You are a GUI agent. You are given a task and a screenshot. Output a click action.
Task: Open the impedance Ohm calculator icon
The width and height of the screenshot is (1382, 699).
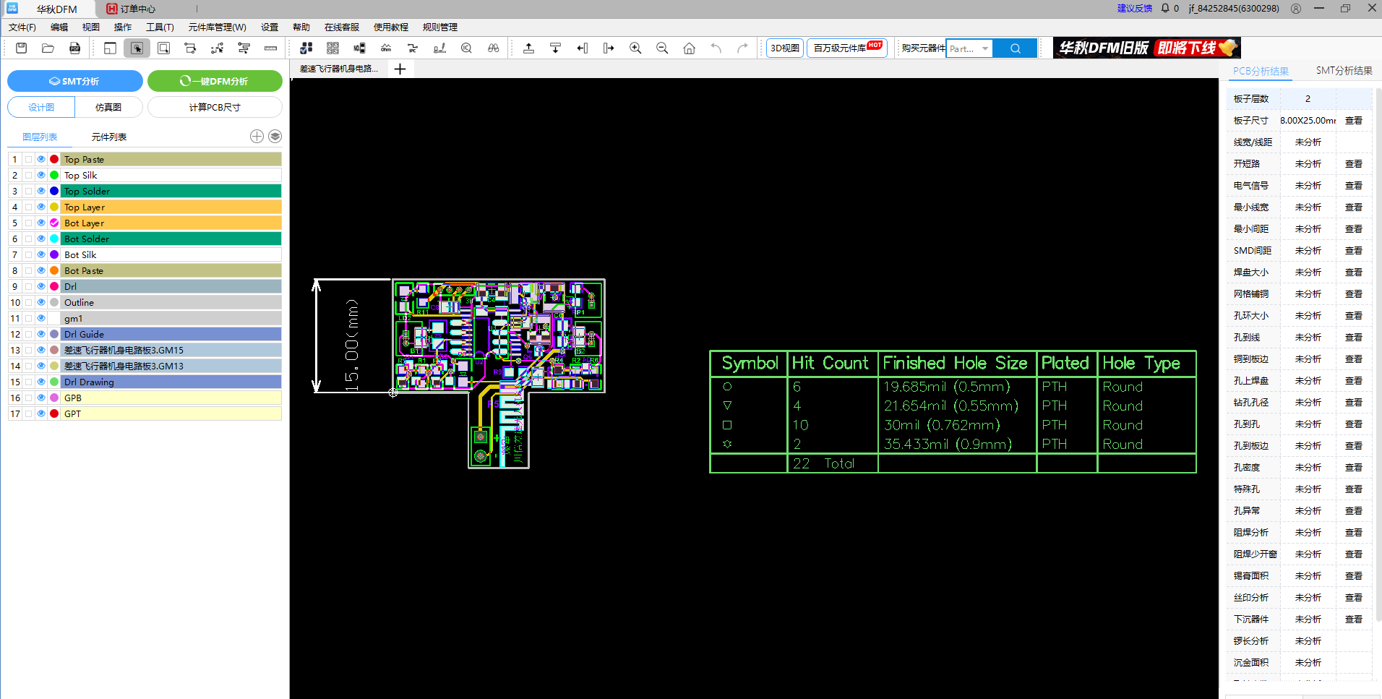pos(386,48)
